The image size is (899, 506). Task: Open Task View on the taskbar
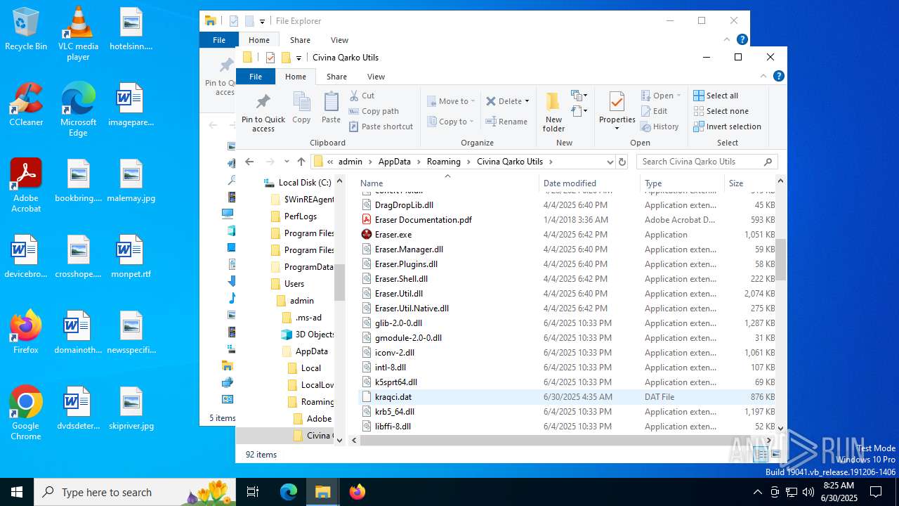point(253,492)
